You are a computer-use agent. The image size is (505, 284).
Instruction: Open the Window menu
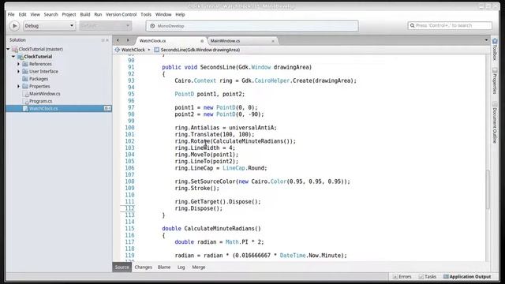coord(163,14)
